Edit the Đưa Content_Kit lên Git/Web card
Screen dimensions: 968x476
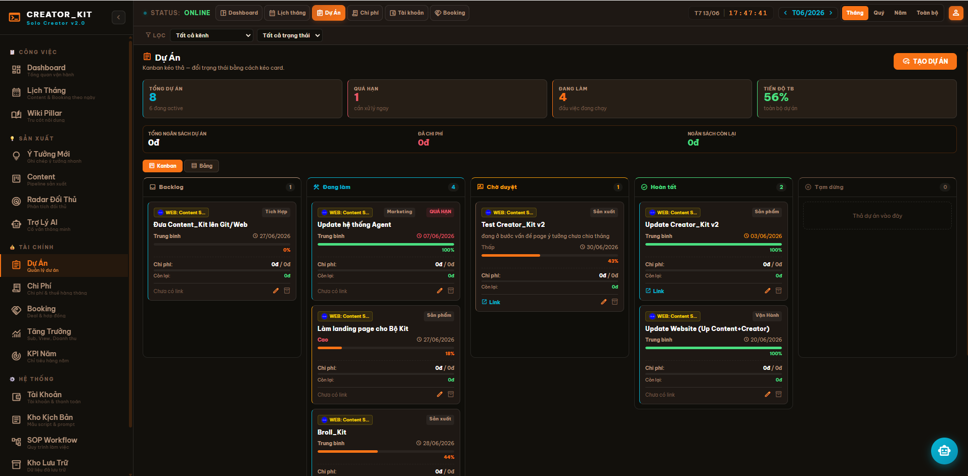tap(276, 291)
